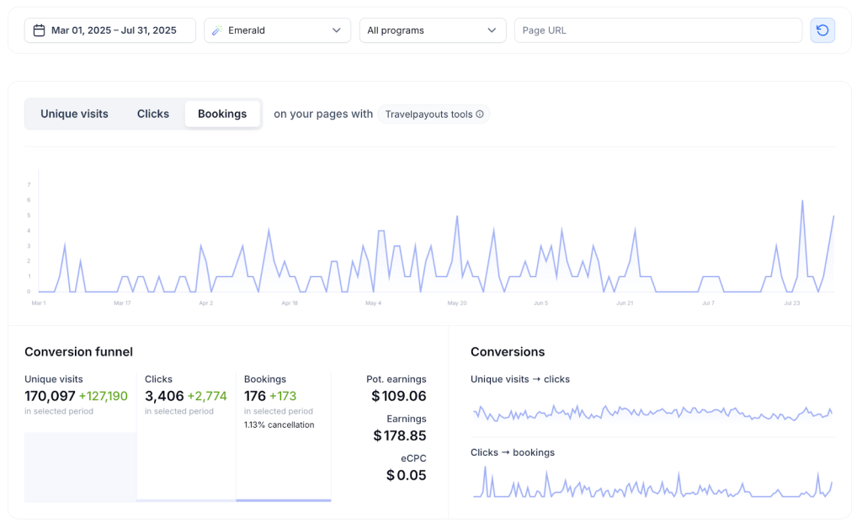
Task: Click into the Page URL field
Action: tap(657, 30)
